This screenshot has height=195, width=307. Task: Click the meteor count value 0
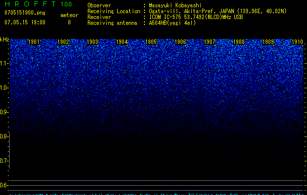click(x=69, y=22)
